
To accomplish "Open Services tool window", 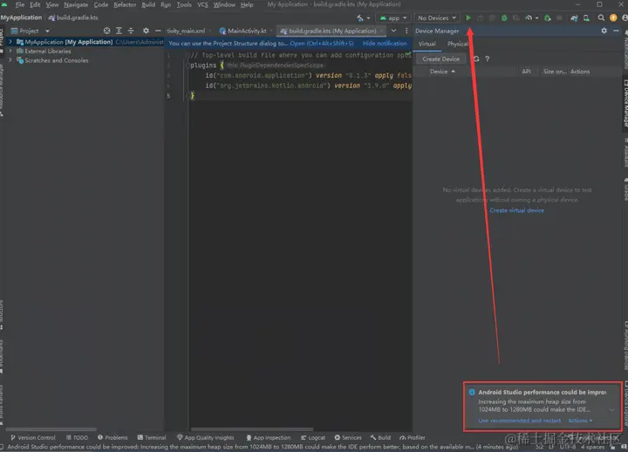I will 348,437.
